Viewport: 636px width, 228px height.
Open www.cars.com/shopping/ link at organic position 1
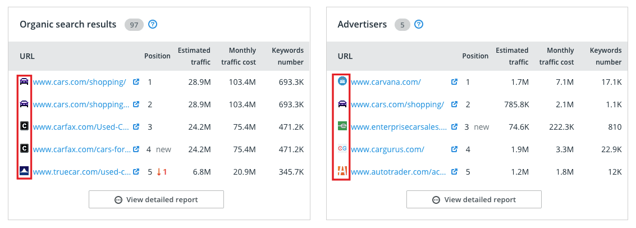[x=80, y=82]
